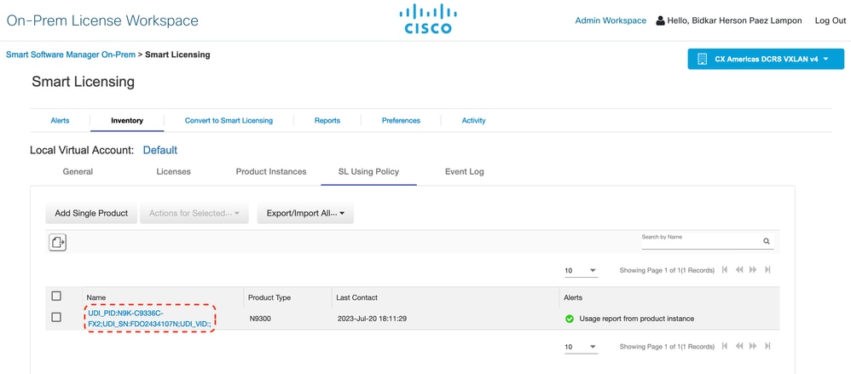Tick the select-all checkbox in table header

point(56,296)
